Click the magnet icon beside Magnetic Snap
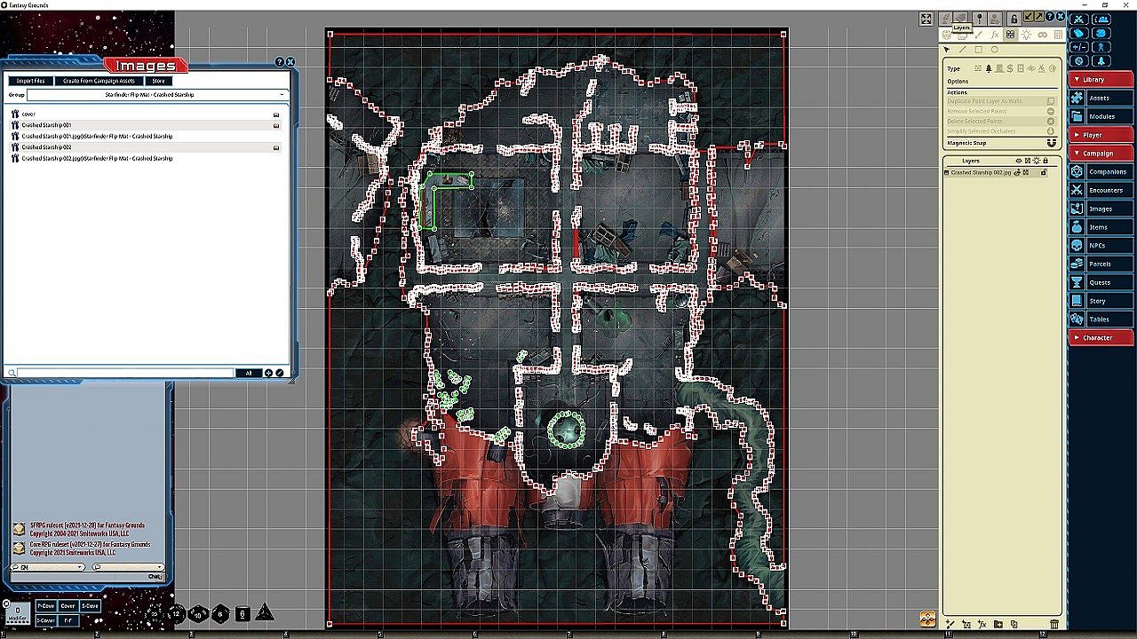Image resolution: width=1137 pixels, height=639 pixels. pyautogui.click(x=1052, y=143)
